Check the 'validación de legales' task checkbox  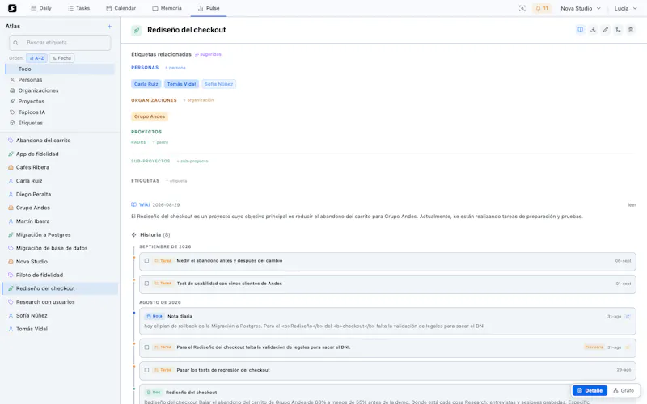click(146, 347)
